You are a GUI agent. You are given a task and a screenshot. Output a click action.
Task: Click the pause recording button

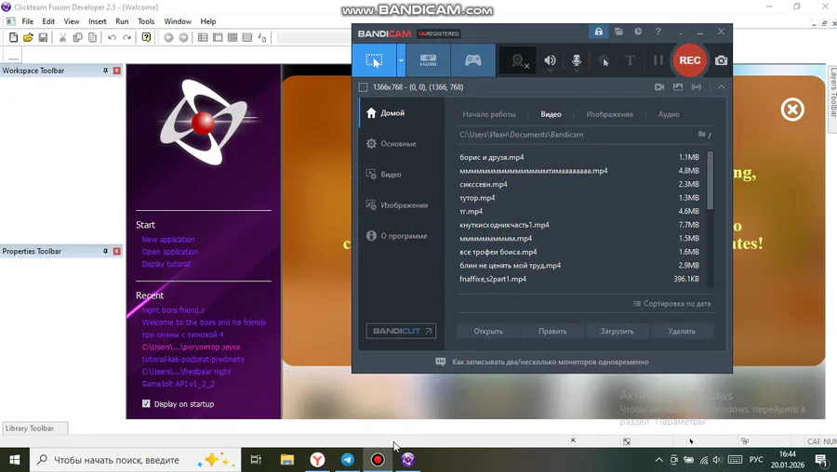tap(658, 60)
